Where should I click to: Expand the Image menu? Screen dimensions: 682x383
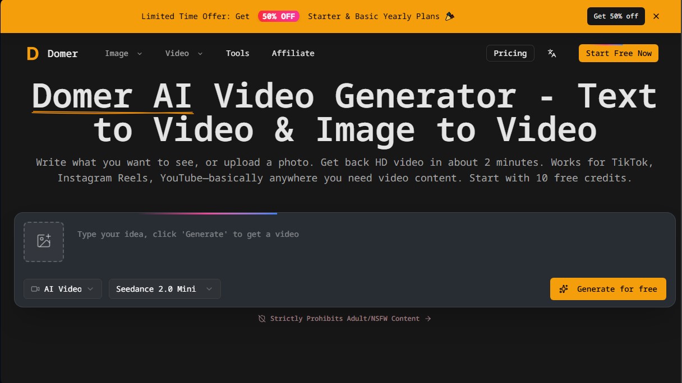123,53
